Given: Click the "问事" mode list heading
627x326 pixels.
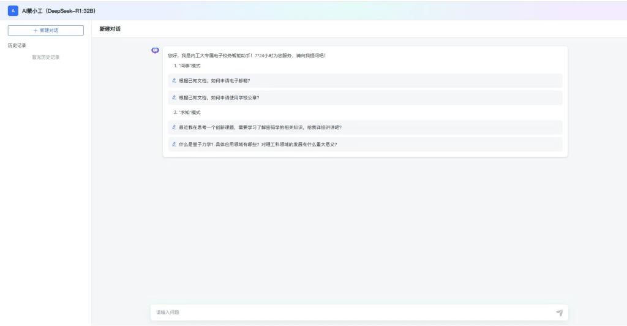Looking at the screenshot, I should (187, 66).
